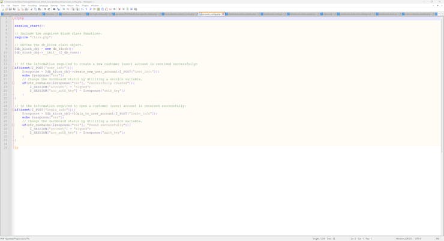Click the Ln/Col position status bar field
The height and width of the screenshot is (241, 444).
361,239
